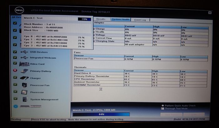The width and height of the screenshot is (219, 128).
Task: Select System Management label
Action: coord(44,100)
